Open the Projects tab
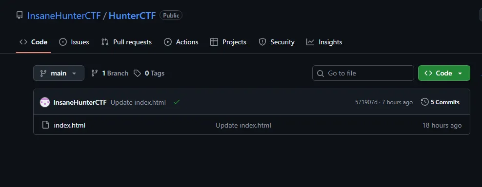This screenshot has height=187, width=482. point(228,42)
